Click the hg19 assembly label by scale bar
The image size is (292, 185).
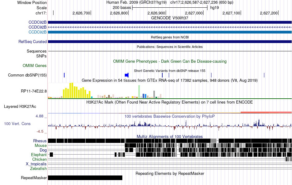pyautogui.click(x=215, y=8)
